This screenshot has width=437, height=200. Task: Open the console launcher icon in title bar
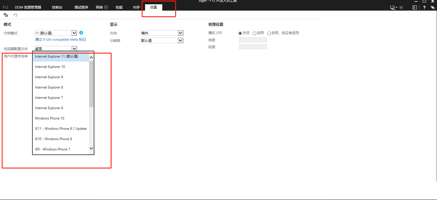[414, 7]
